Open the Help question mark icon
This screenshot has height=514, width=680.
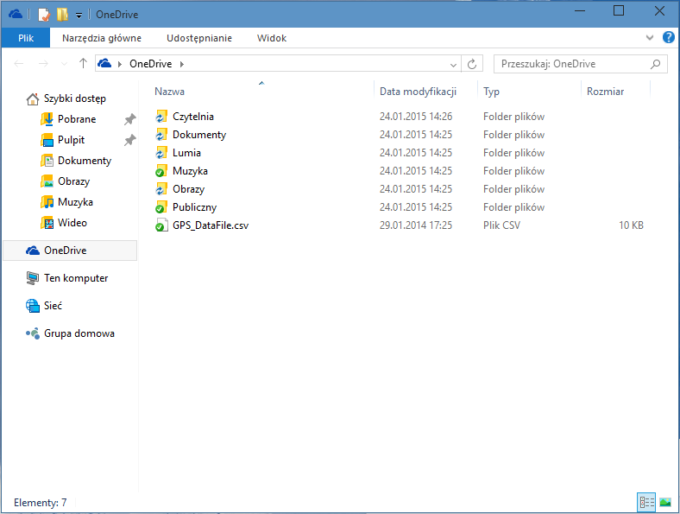[x=668, y=38]
